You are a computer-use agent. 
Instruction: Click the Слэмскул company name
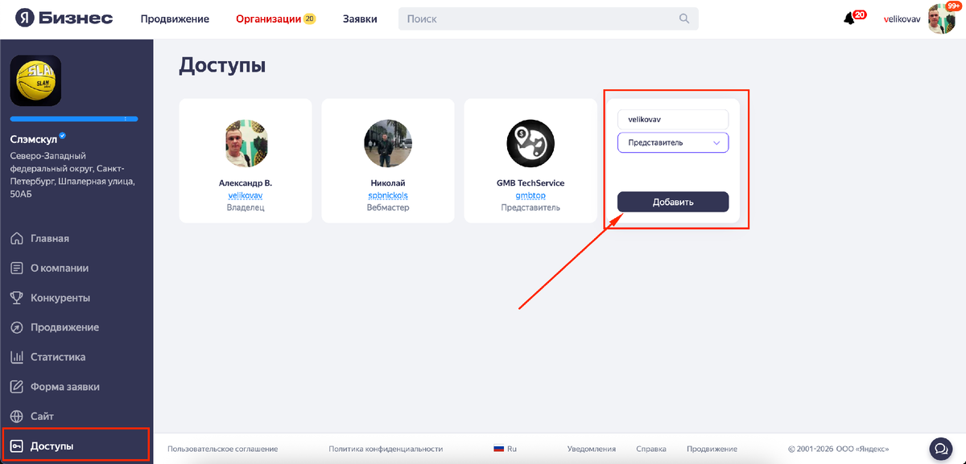pos(33,138)
